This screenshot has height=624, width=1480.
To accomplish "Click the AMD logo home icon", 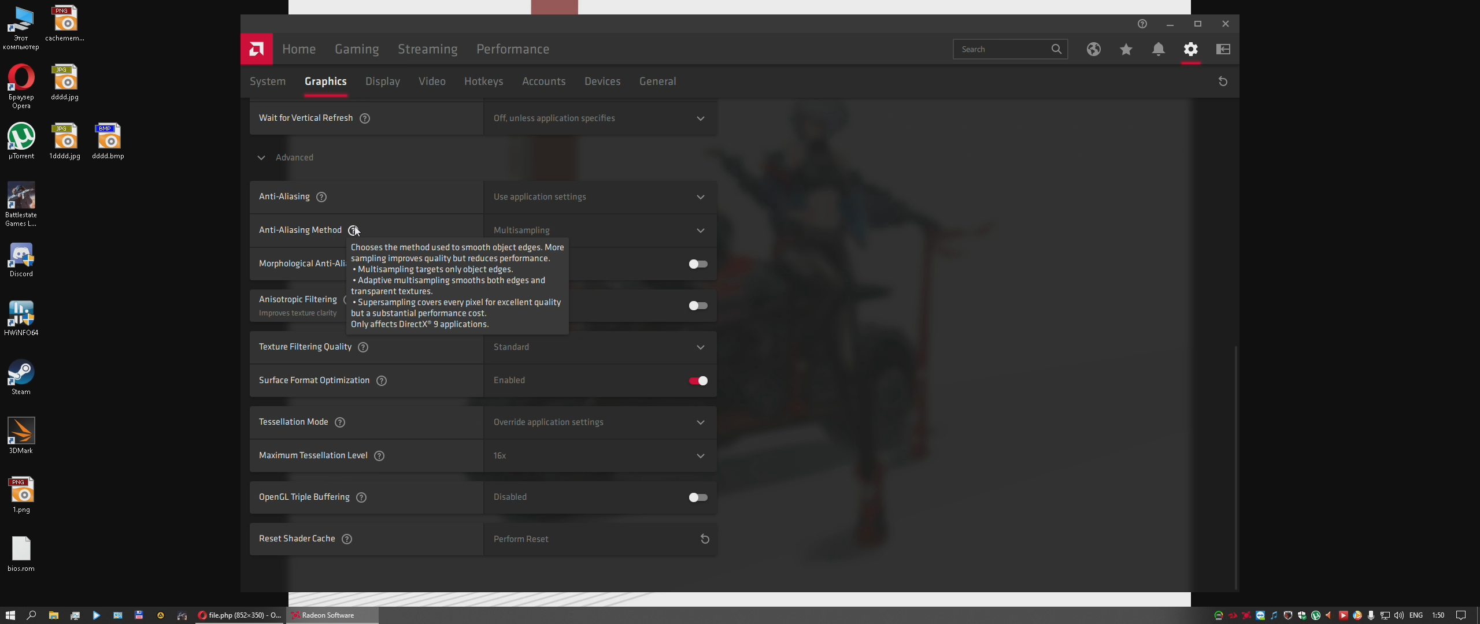I will [x=256, y=49].
